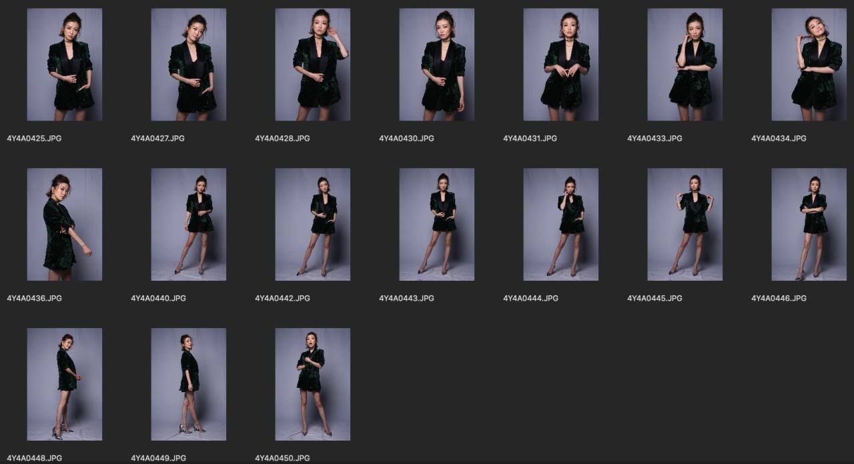Click the "4Y4A0425.JPG" filename label
Image resolution: width=854 pixels, height=464 pixels.
(34, 139)
